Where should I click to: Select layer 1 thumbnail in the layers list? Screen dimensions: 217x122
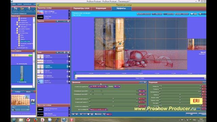40,57
